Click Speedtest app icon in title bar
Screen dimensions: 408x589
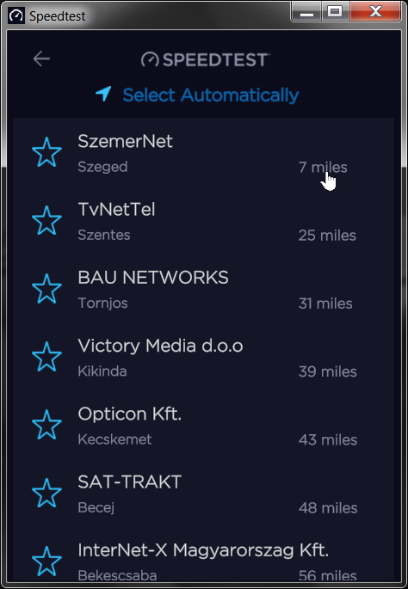[x=16, y=15]
